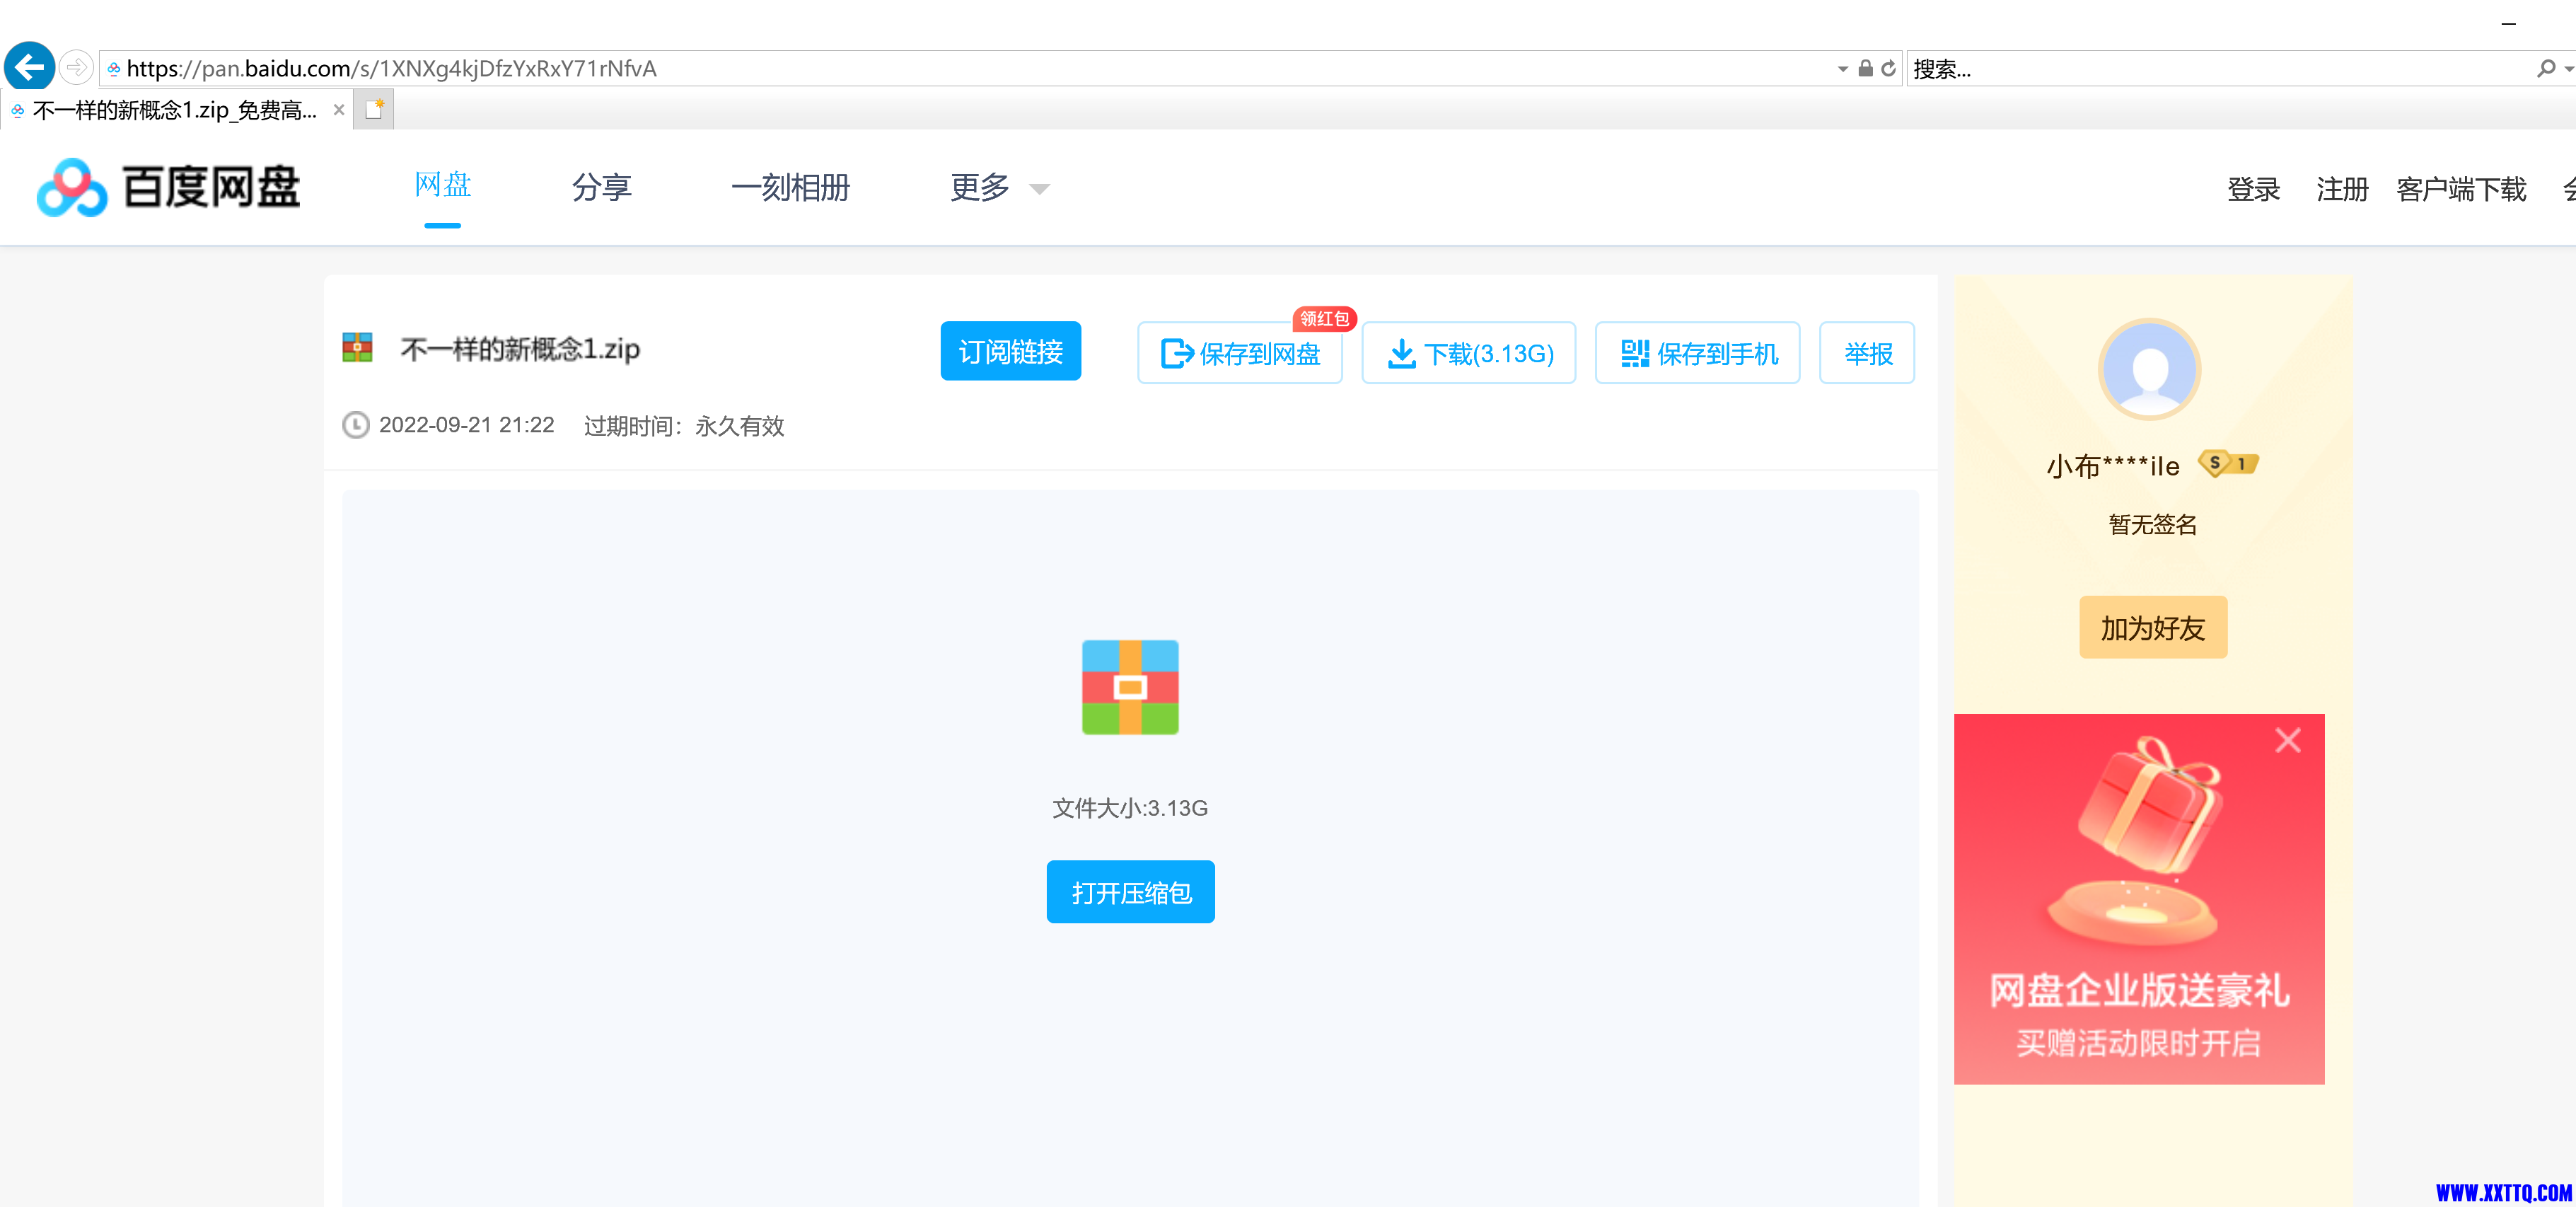Click the 暂无签名 signature text
Viewport: 2576px width, 1207px height.
(2152, 524)
